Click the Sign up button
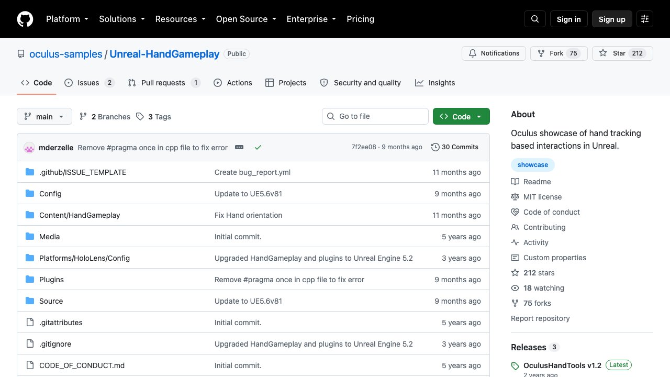The width and height of the screenshot is (670, 377). click(612, 19)
